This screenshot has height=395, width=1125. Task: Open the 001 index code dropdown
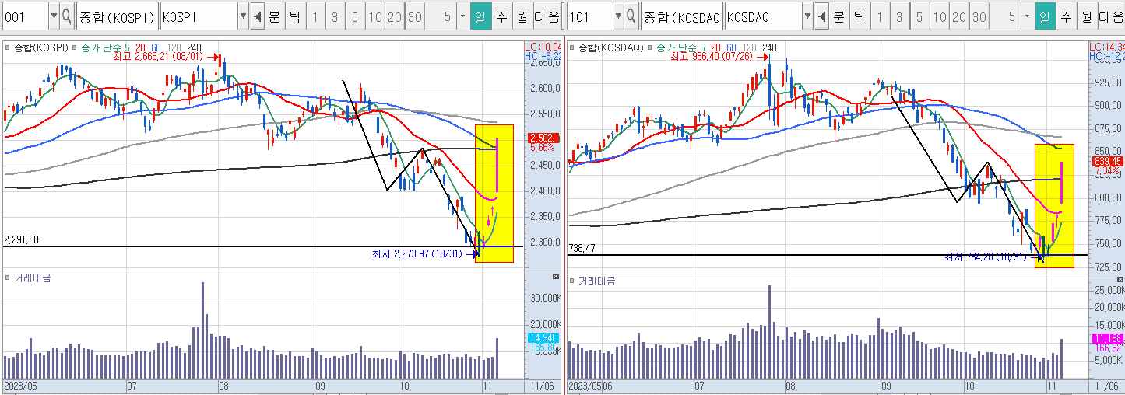pos(53,16)
